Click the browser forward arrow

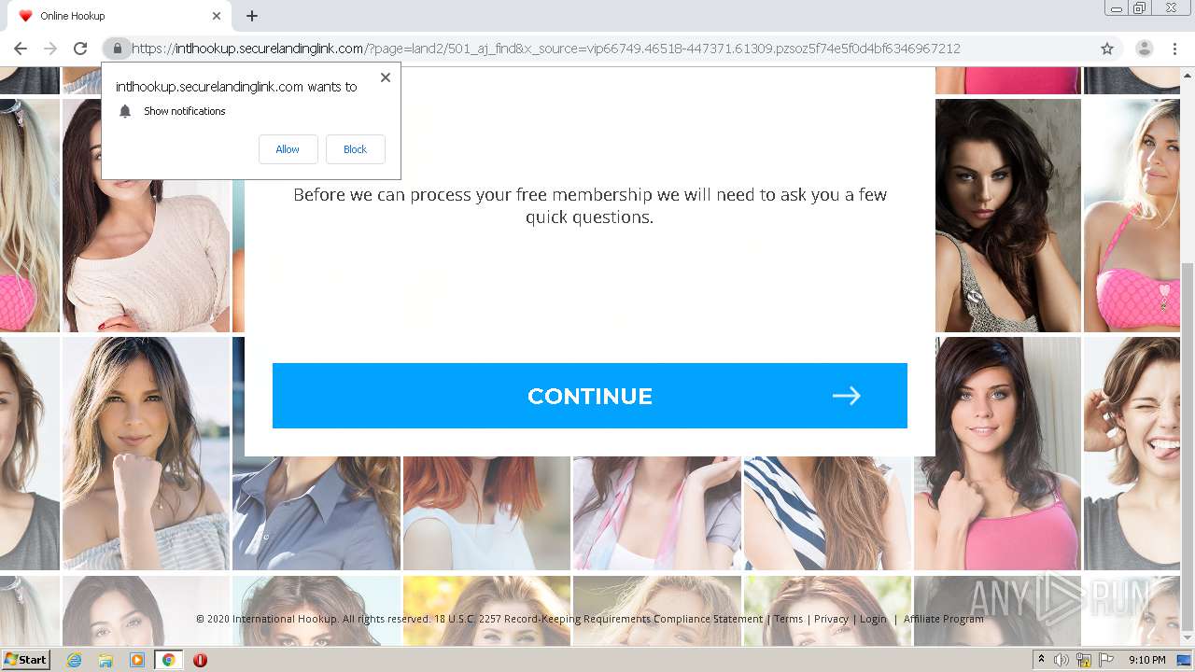pos(50,49)
